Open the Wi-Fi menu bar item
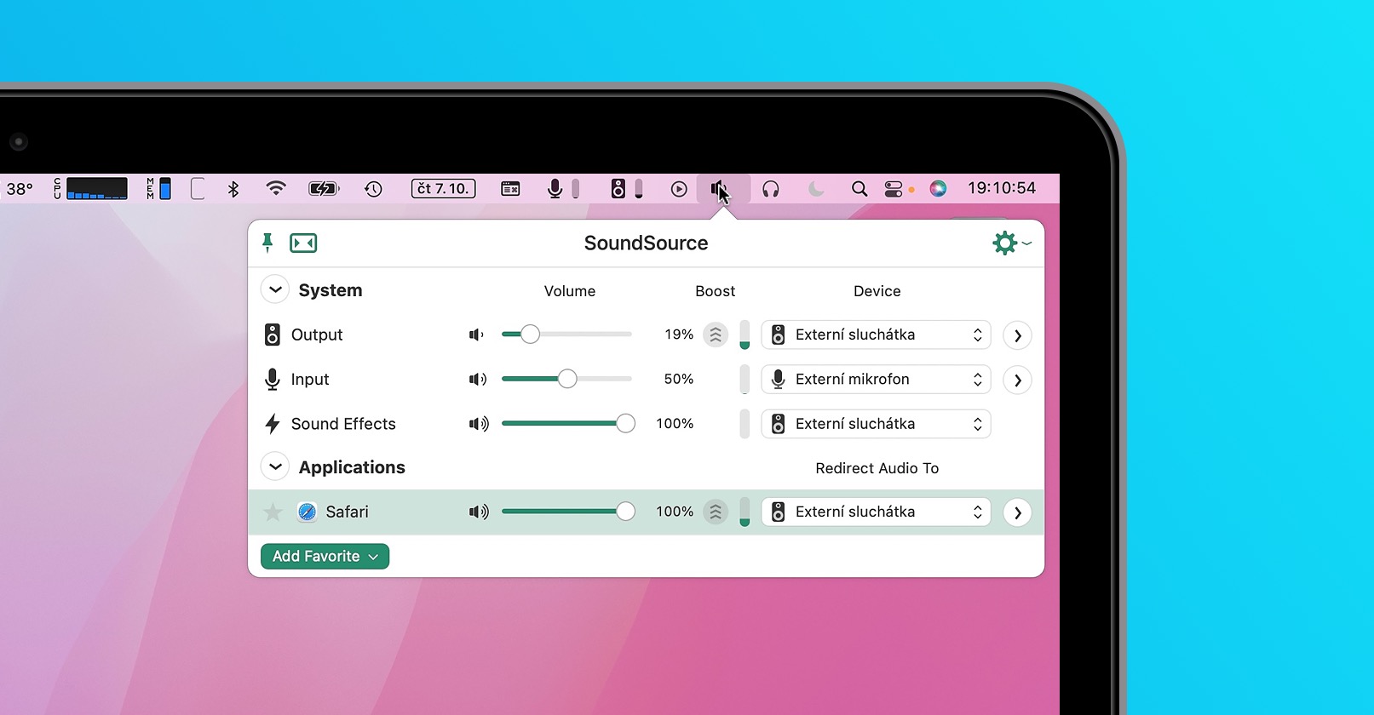Image resolution: width=1374 pixels, height=715 pixels. tap(275, 188)
